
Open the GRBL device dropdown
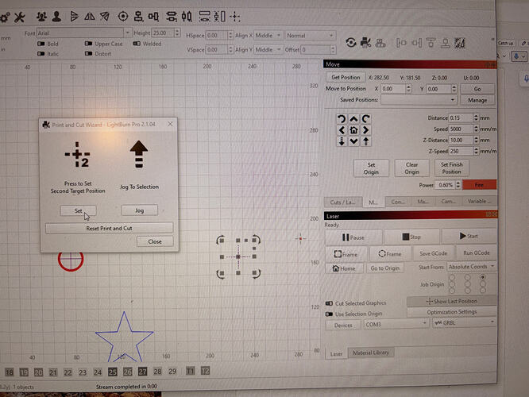[464, 323]
